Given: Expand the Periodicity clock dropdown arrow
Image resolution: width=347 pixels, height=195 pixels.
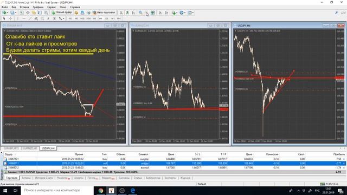Looking at the screenshot, I should click(185, 13).
